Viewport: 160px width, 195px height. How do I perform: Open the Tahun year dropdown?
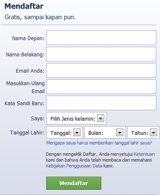(x=143, y=132)
